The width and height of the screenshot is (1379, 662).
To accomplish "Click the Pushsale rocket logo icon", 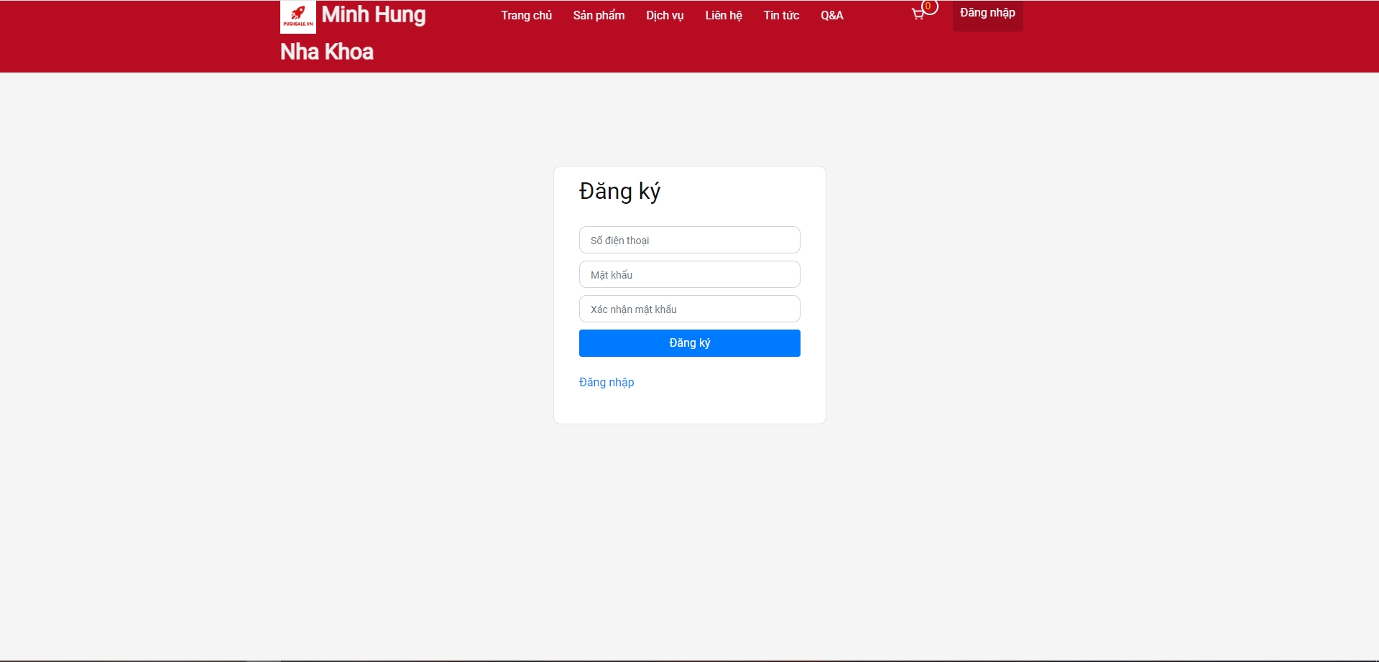I will 298,17.
